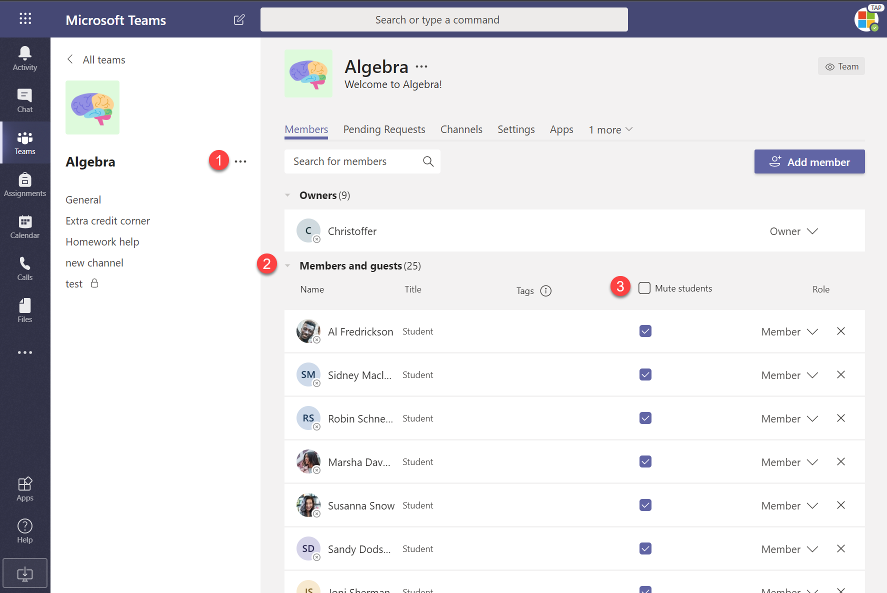Image resolution: width=887 pixels, height=593 pixels.
Task: Click the new chat compose icon
Action: (239, 20)
